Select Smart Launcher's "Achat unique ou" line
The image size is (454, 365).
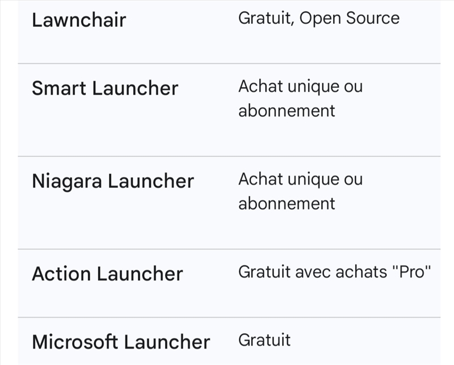click(300, 87)
